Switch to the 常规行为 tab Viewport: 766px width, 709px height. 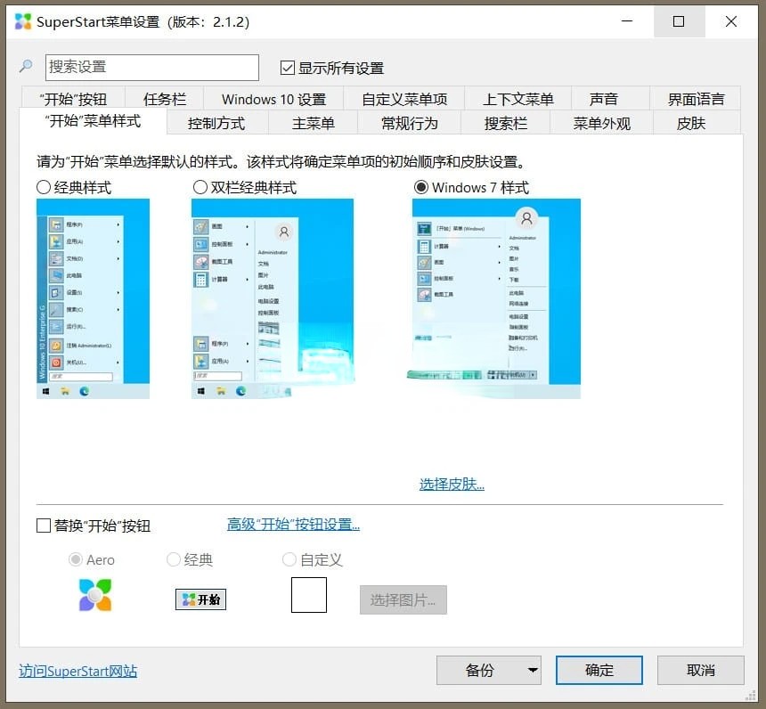pyautogui.click(x=410, y=123)
